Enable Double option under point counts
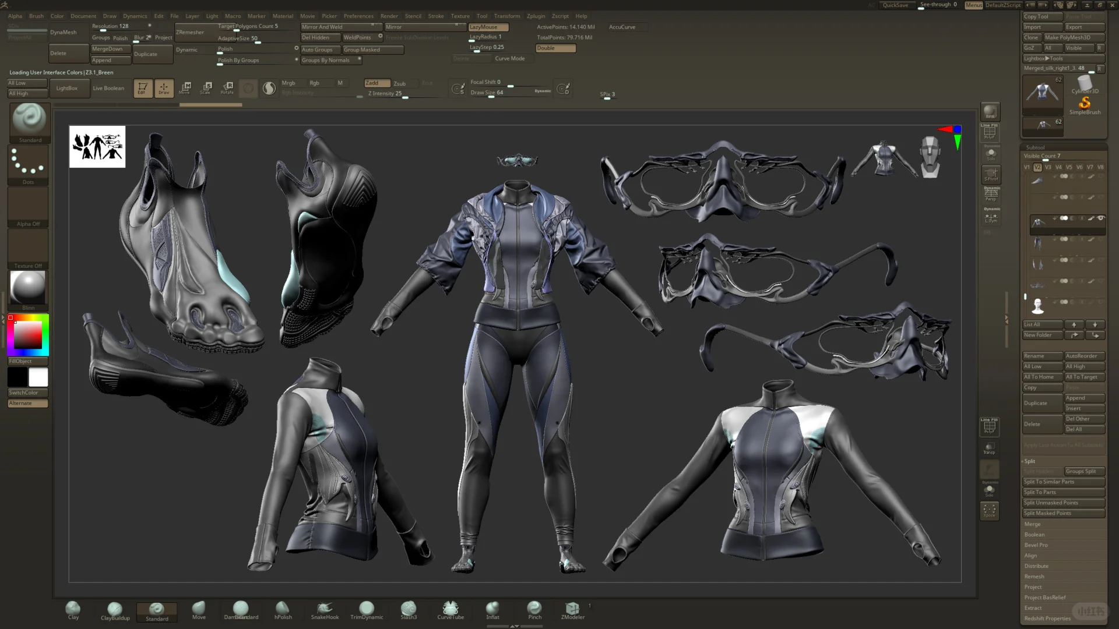The height and width of the screenshot is (629, 1119). (x=555, y=48)
